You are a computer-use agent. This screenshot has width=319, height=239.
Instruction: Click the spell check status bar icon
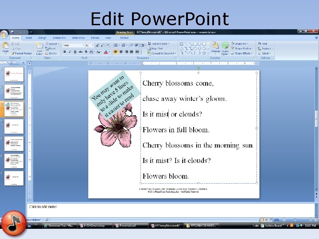pyautogui.click(x=47, y=220)
